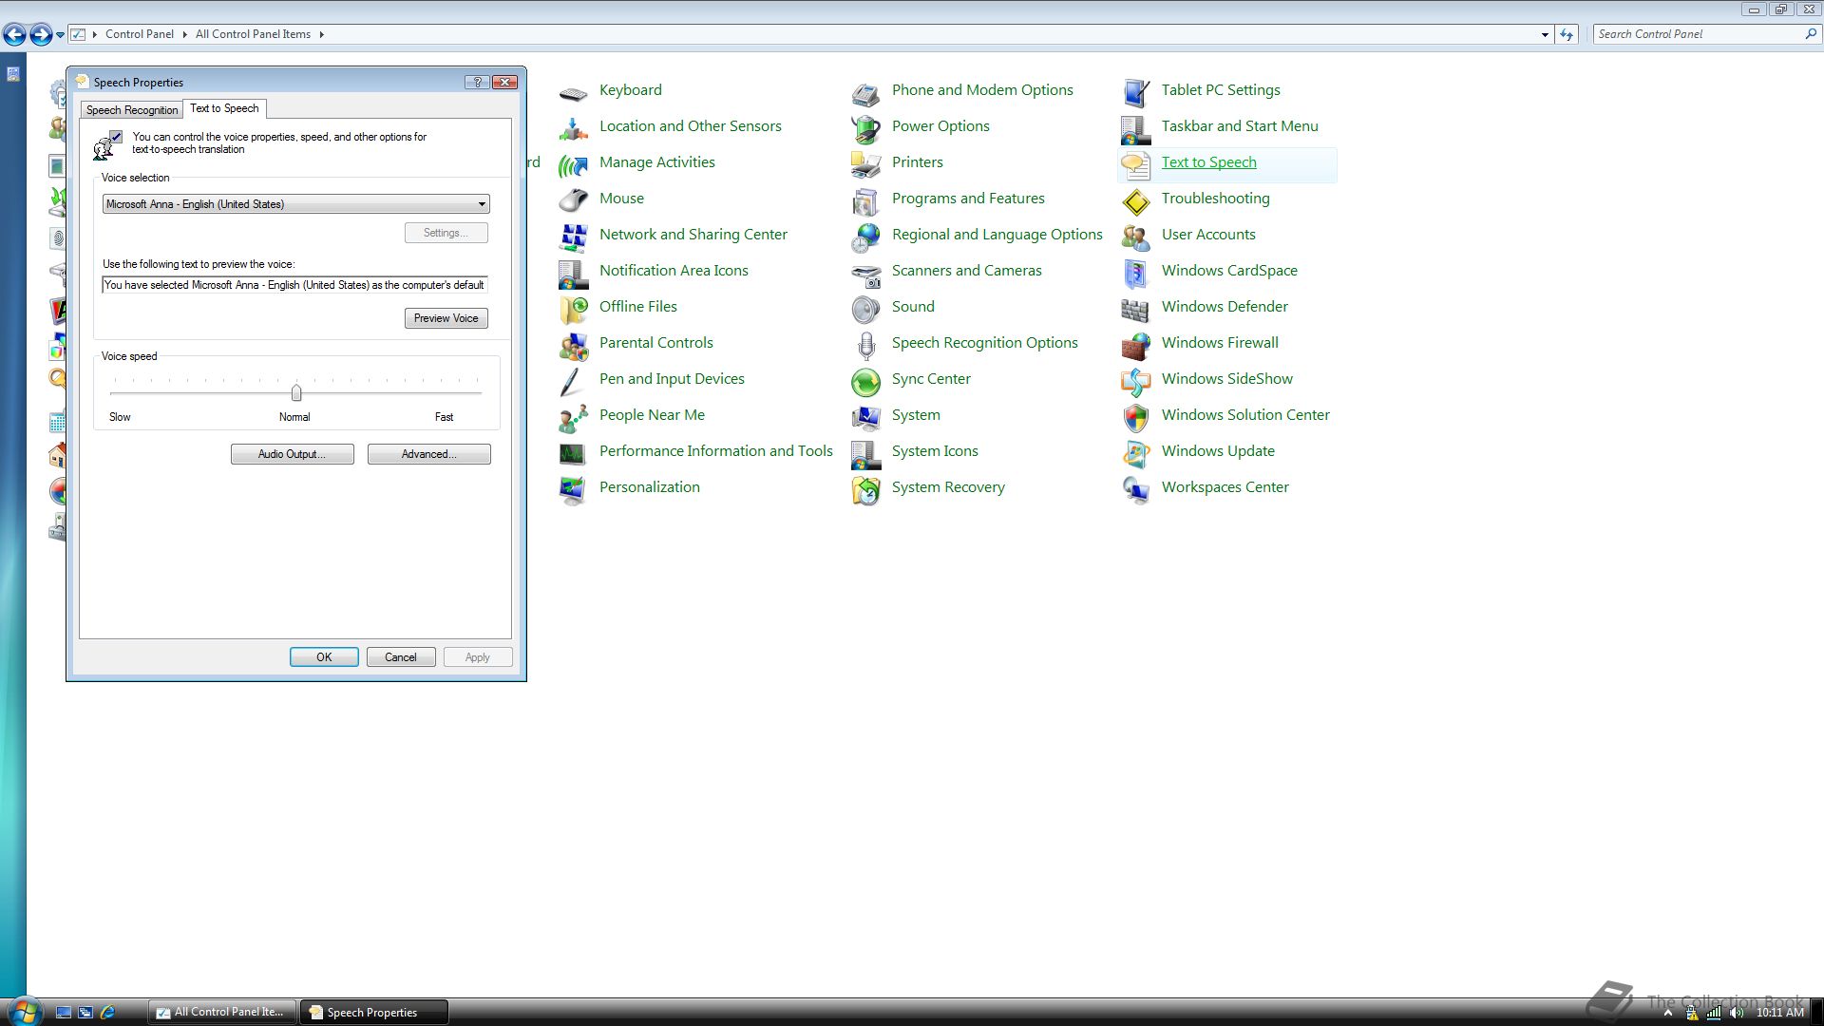Click the System Icons icon
Screen dimensions: 1824x1026
[865, 454]
